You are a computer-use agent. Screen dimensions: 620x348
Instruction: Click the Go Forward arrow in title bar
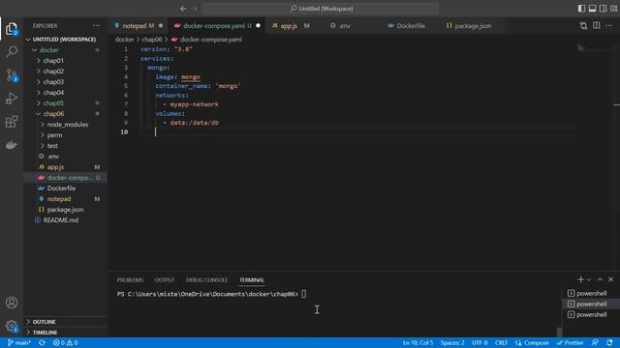[194, 9]
